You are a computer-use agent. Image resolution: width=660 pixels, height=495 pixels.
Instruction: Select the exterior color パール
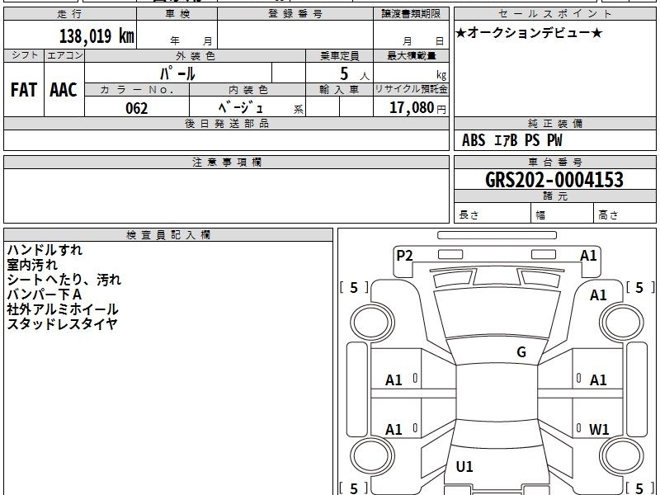(177, 73)
